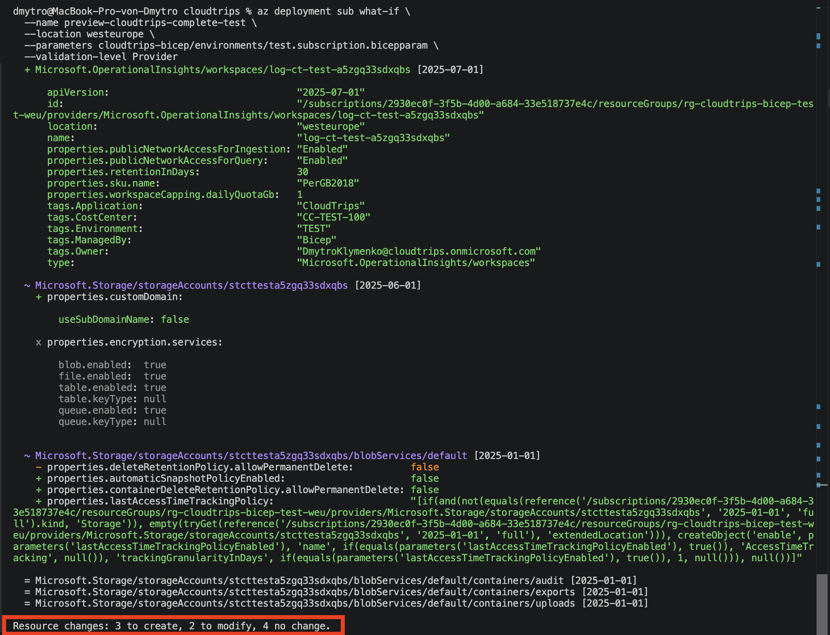Screen dimensions: 830x635
Task: Click the location "westeurope" value
Action: pyautogui.click(x=331, y=127)
